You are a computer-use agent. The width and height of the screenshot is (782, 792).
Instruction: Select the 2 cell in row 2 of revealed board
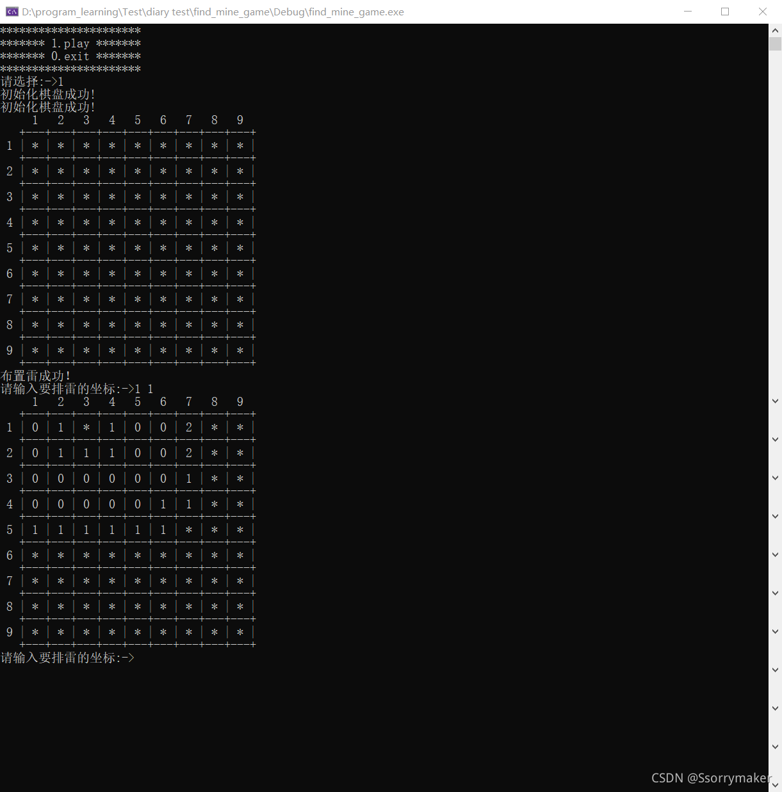point(189,453)
